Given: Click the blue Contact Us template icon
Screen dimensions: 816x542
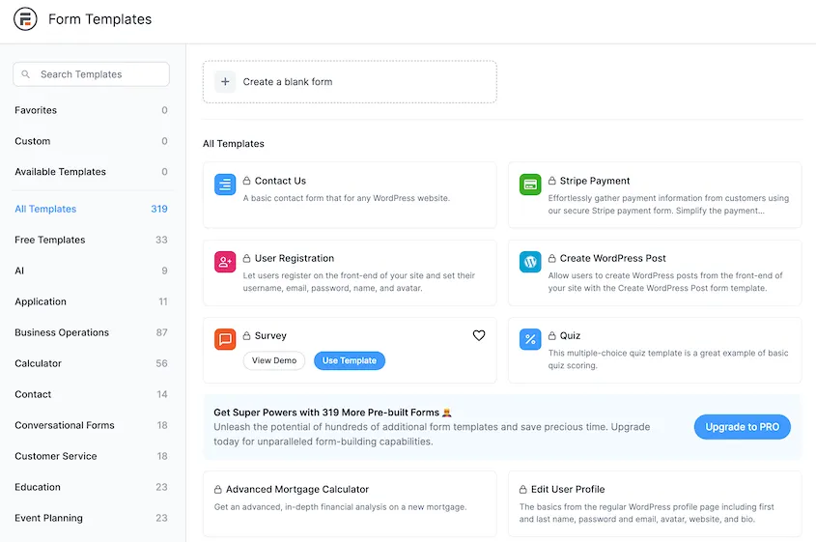Looking at the screenshot, I should [225, 185].
